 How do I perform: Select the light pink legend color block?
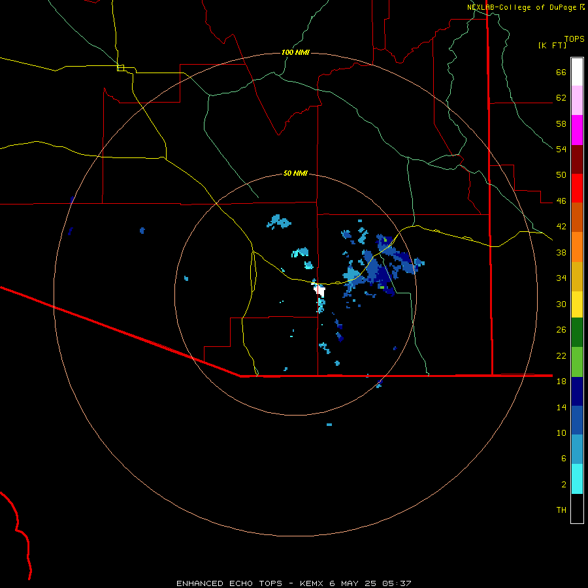577,100
